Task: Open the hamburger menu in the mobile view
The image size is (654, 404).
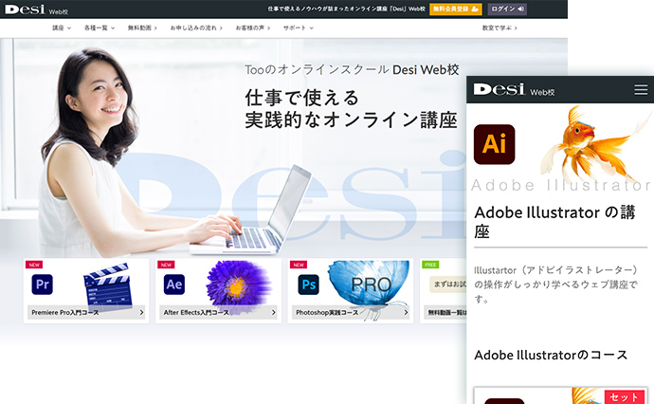Action: tap(641, 90)
